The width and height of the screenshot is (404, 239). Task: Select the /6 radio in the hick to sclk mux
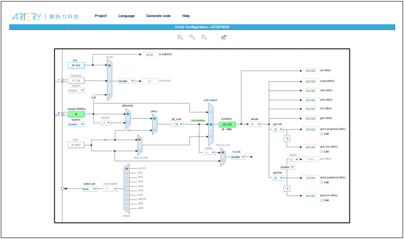tap(139, 140)
